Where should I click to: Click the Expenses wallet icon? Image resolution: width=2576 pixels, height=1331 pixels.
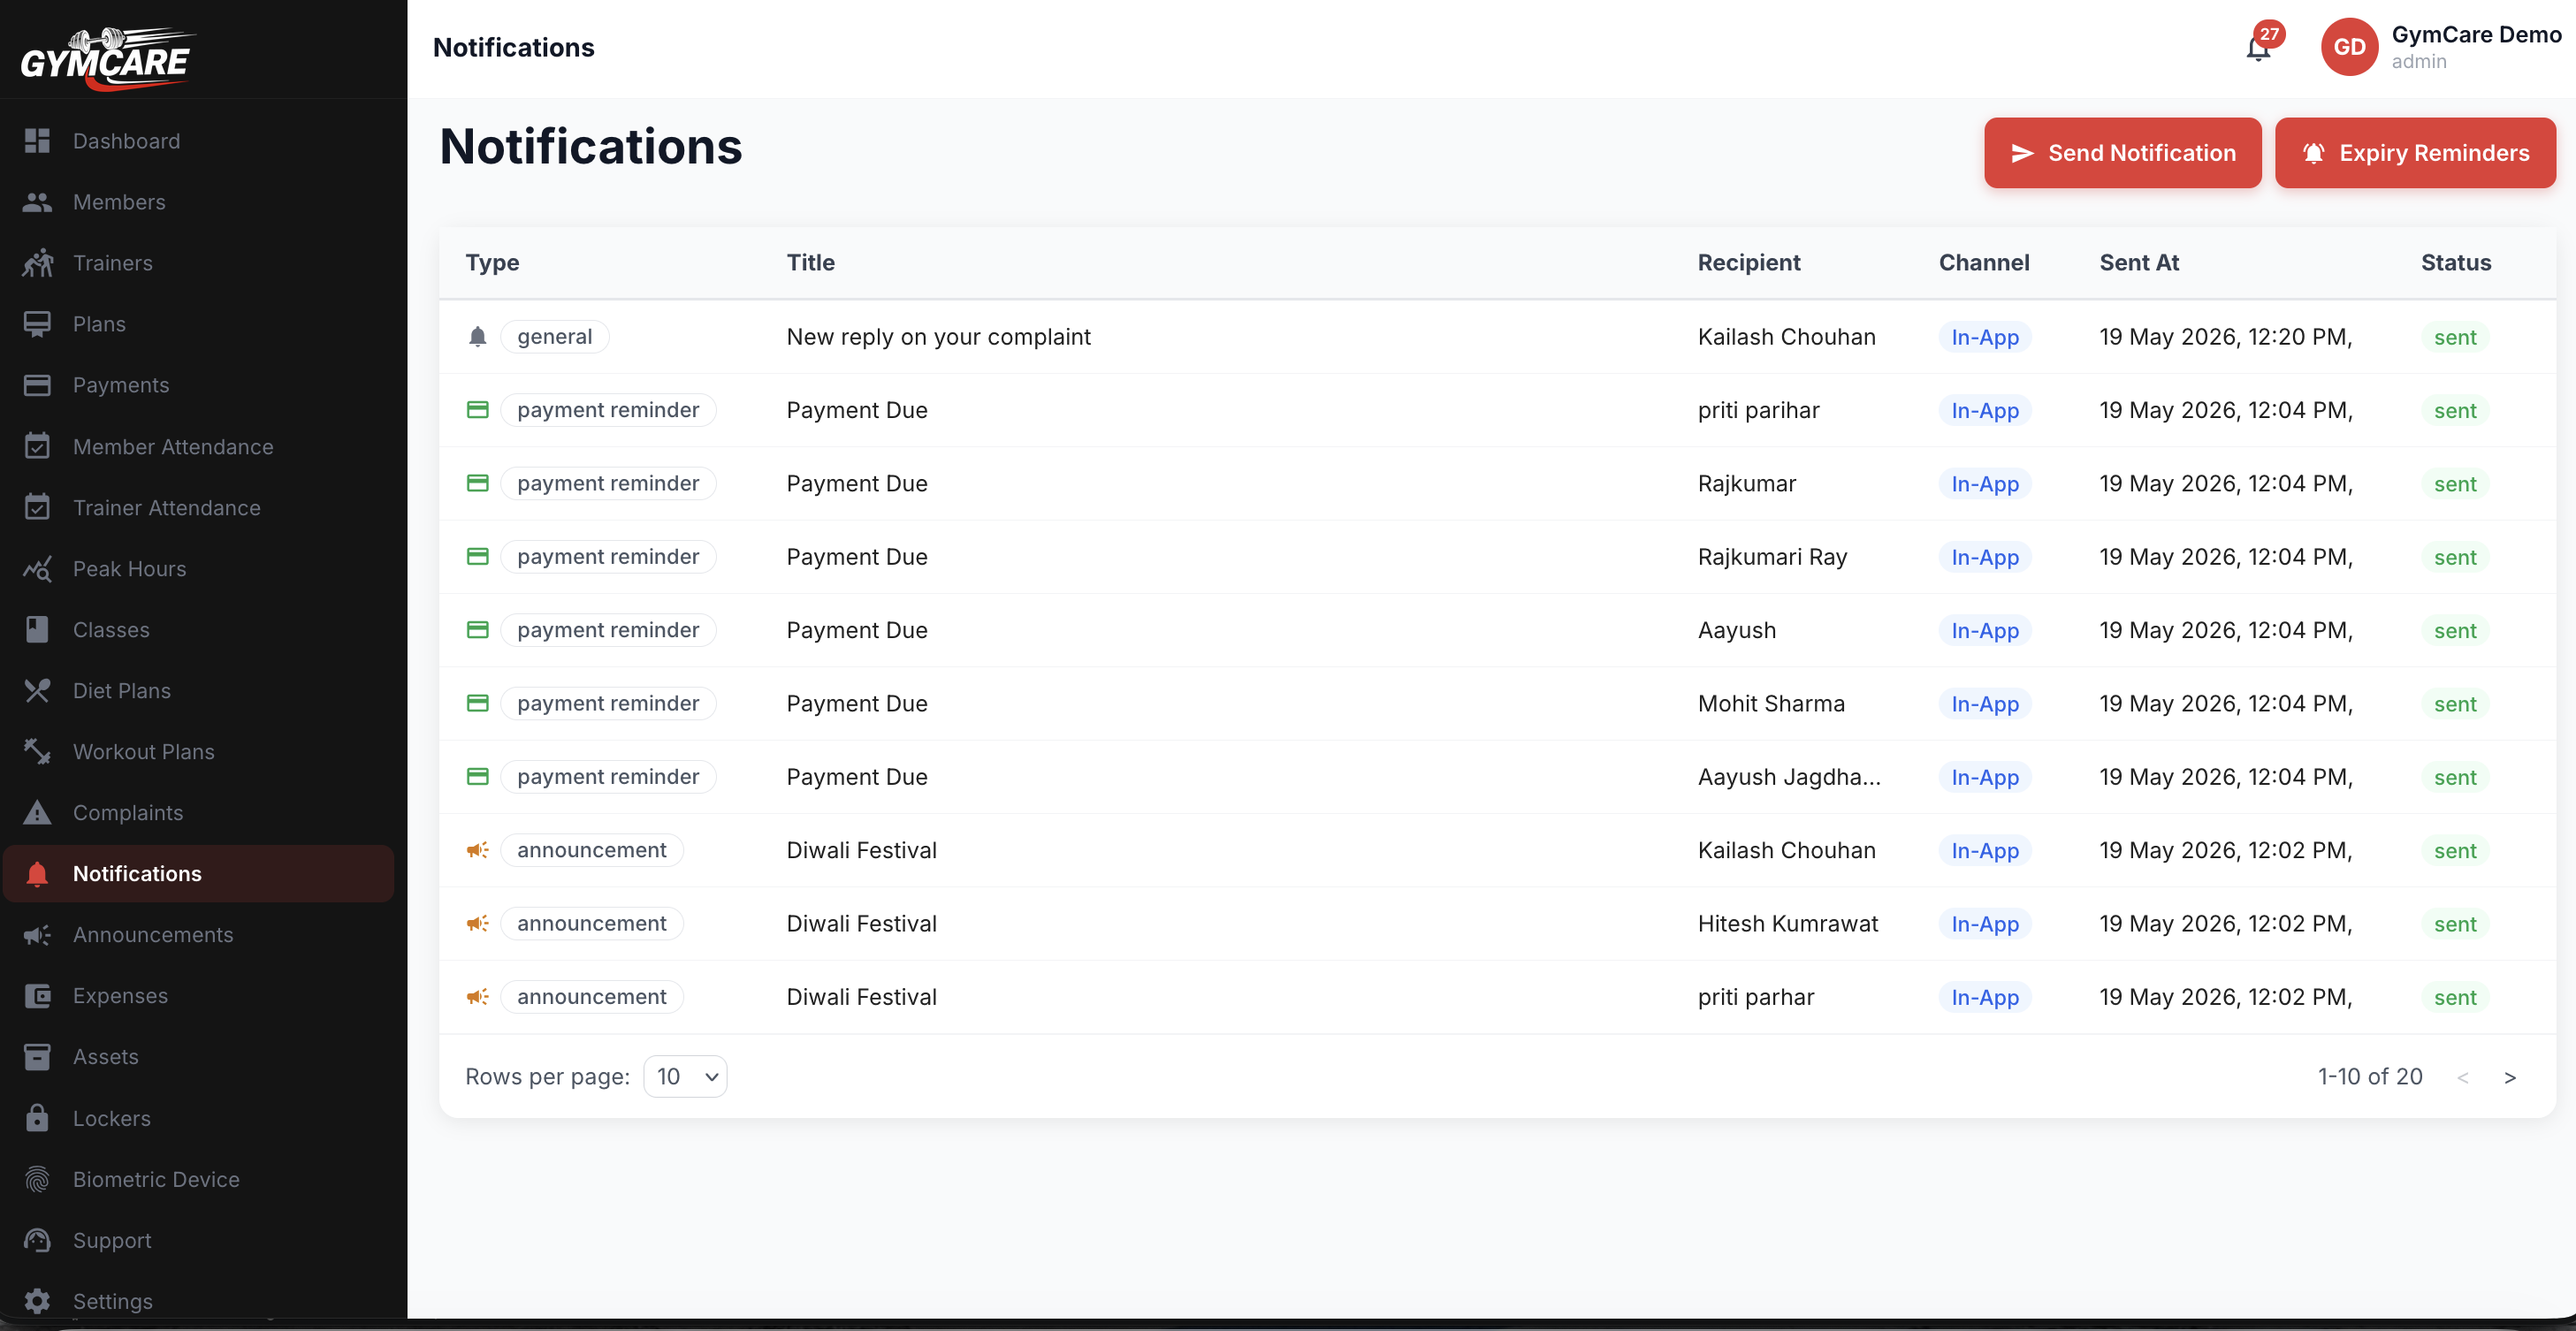point(37,996)
